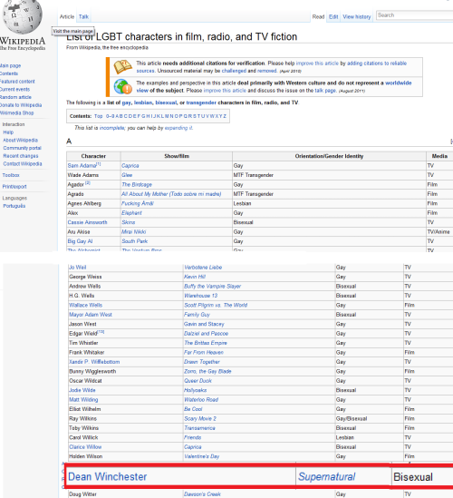Open the Elephant film link
The width and height of the screenshot is (453, 498).
pos(131,213)
